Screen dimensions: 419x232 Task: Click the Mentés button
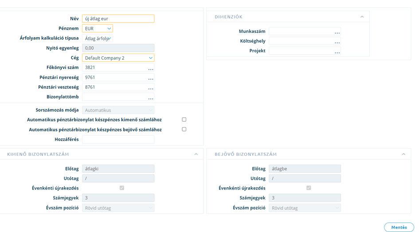point(399,227)
